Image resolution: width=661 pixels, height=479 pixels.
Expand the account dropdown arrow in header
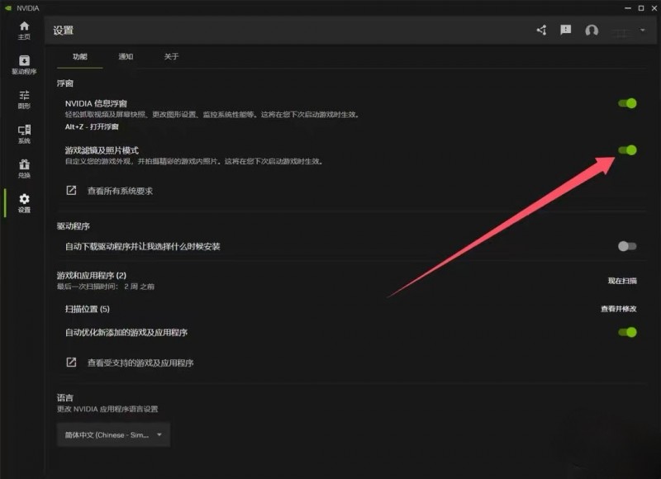(x=643, y=30)
